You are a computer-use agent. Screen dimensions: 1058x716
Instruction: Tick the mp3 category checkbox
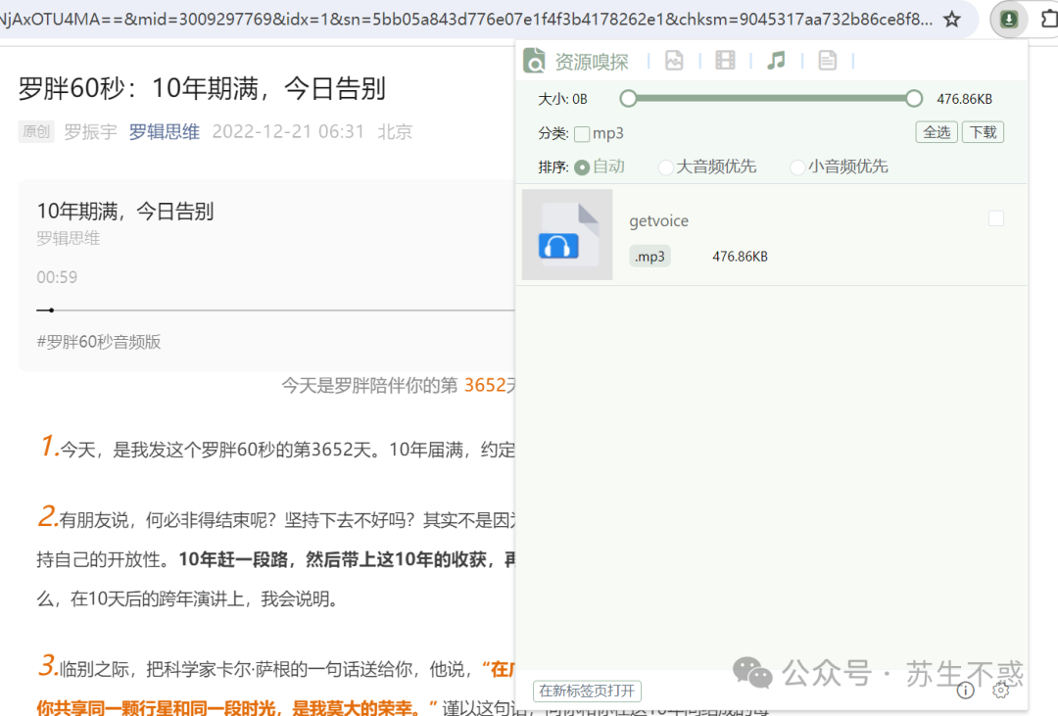[582, 133]
